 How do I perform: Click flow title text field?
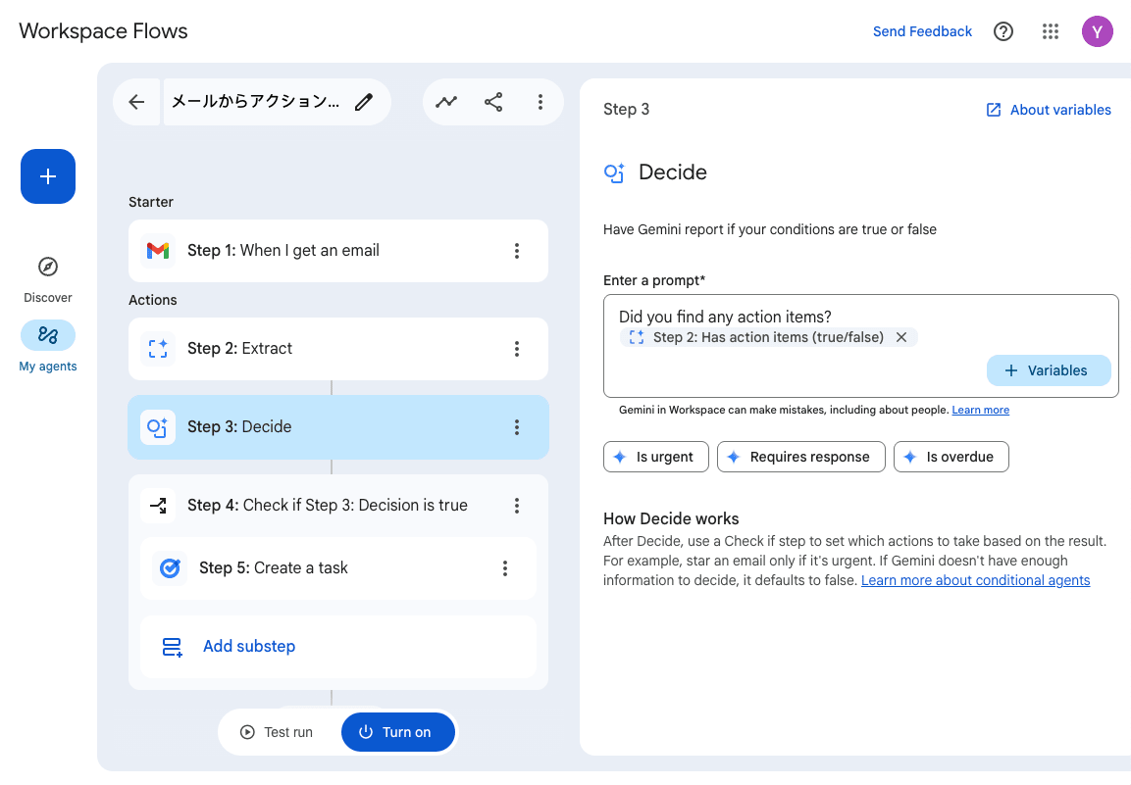pyautogui.click(x=255, y=102)
